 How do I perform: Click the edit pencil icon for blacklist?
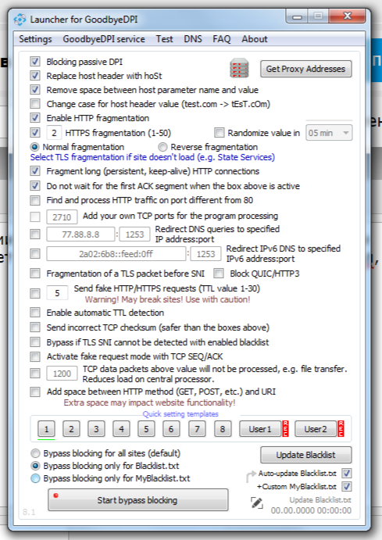coord(256,503)
